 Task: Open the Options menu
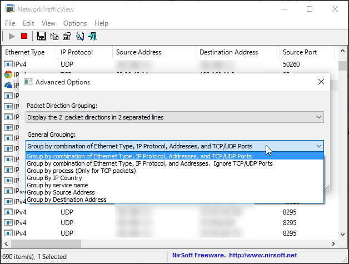click(x=75, y=23)
